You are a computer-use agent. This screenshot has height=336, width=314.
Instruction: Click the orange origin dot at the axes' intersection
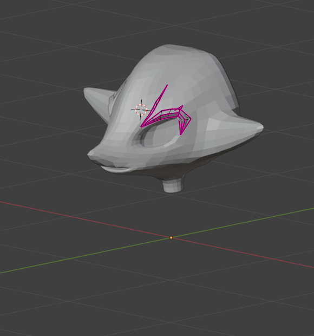[171, 238]
